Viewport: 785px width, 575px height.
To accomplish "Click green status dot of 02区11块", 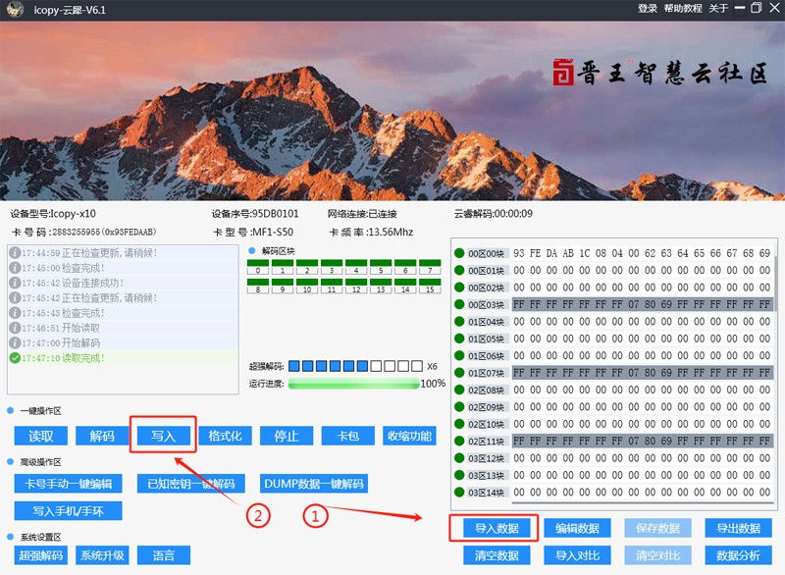I will (459, 441).
